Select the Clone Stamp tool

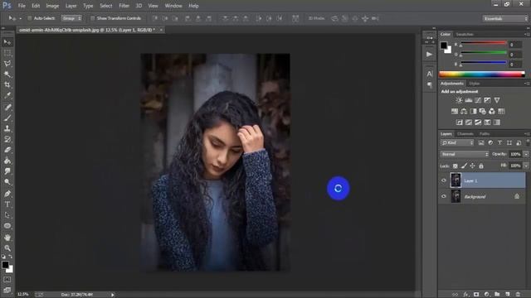pyautogui.click(x=7, y=128)
